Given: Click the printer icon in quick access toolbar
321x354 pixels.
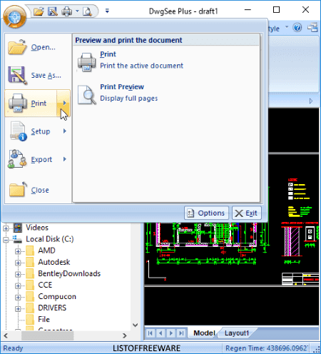Looking at the screenshot, I should 67,11.
